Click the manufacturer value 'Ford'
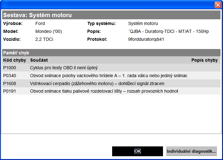 click(x=40, y=23)
